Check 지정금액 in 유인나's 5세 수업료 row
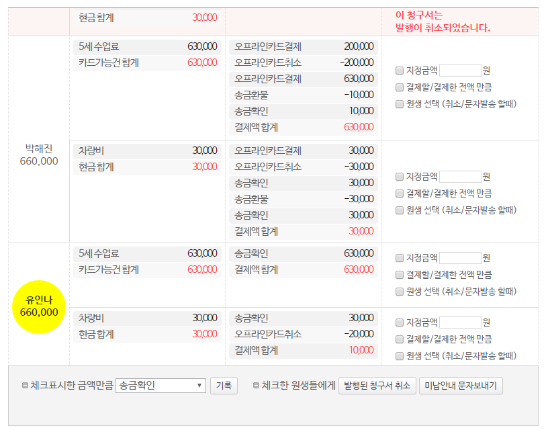Image resolution: width=548 pixels, height=430 pixels. click(x=400, y=258)
